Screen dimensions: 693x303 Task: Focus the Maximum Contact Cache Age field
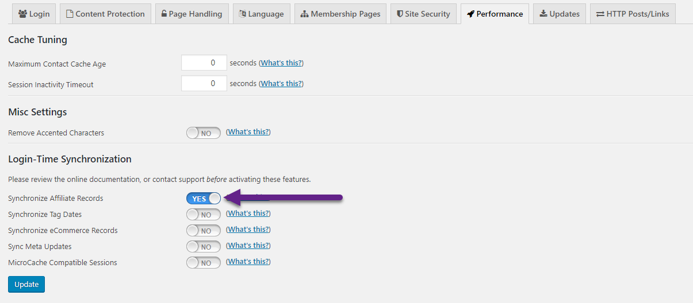tap(204, 63)
